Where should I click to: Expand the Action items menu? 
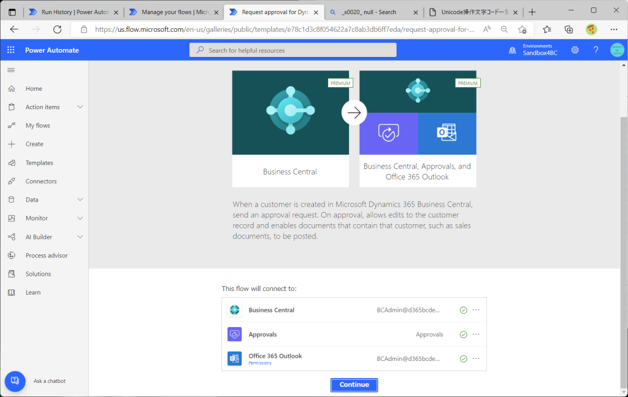[80, 107]
